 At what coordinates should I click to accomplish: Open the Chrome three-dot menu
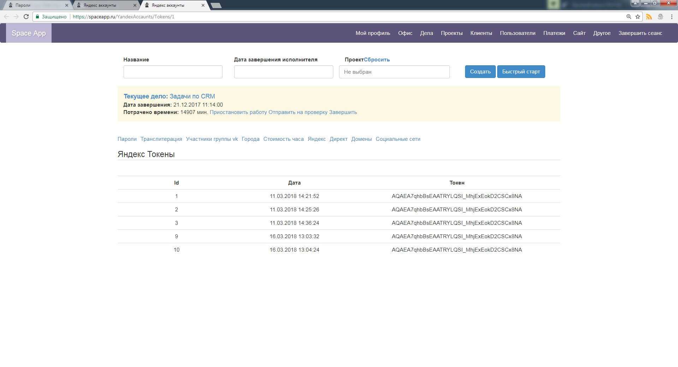pyautogui.click(x=672, y=17)
